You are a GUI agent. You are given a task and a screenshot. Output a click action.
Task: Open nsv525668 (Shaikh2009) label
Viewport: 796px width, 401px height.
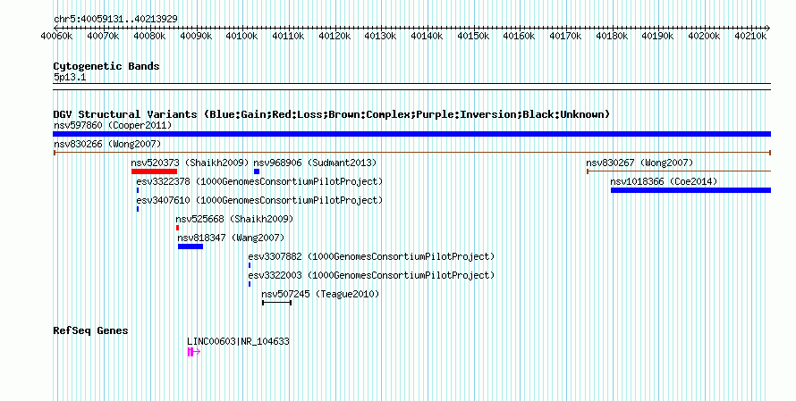point(234,219)
